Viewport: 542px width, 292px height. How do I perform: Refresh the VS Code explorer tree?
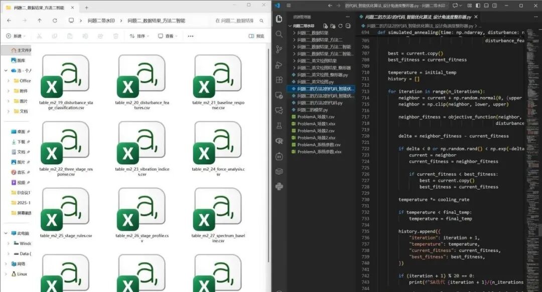point(340,26)
